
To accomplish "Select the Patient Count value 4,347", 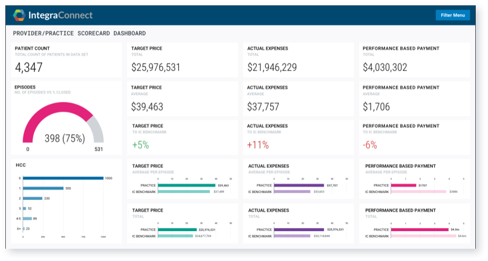I will click(x=29, y=68).
